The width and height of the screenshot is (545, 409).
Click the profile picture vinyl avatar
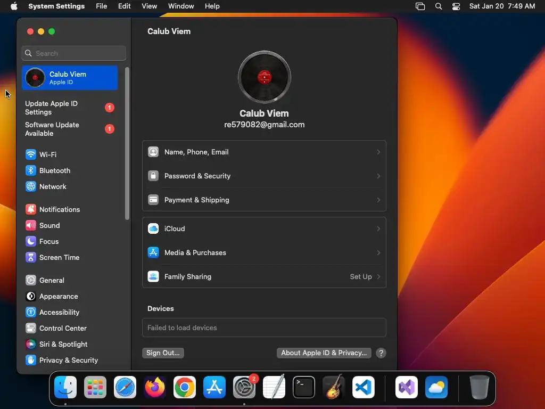265,77
